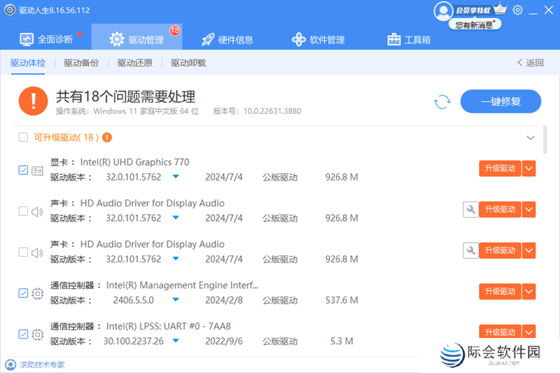The height and width of the screenshot is (373, 560).
Task: Click the refresh rescan icon
Action: (x=442, y=101)
